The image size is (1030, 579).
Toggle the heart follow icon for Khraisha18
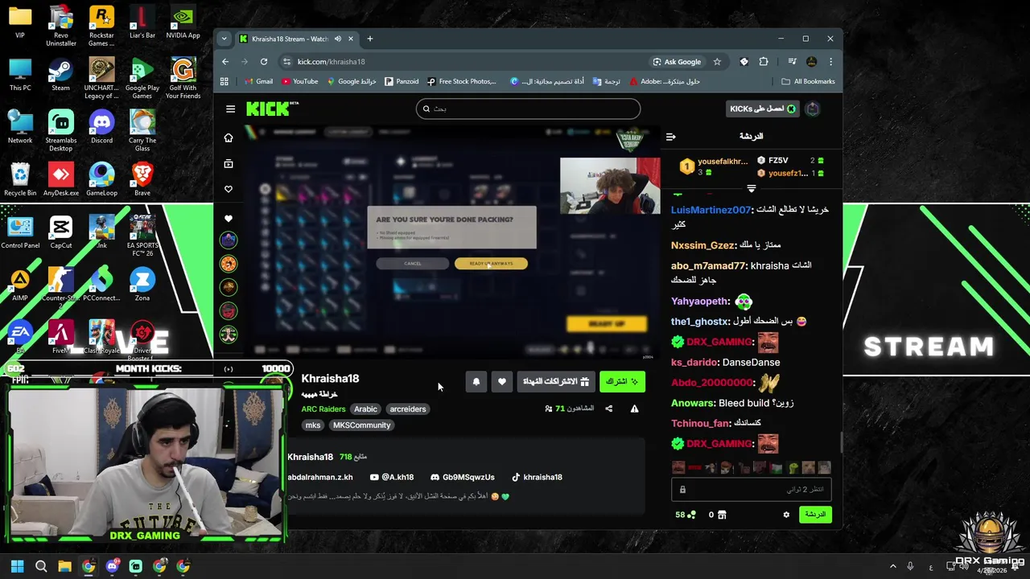pyautogui.click(x=502, y=382)
